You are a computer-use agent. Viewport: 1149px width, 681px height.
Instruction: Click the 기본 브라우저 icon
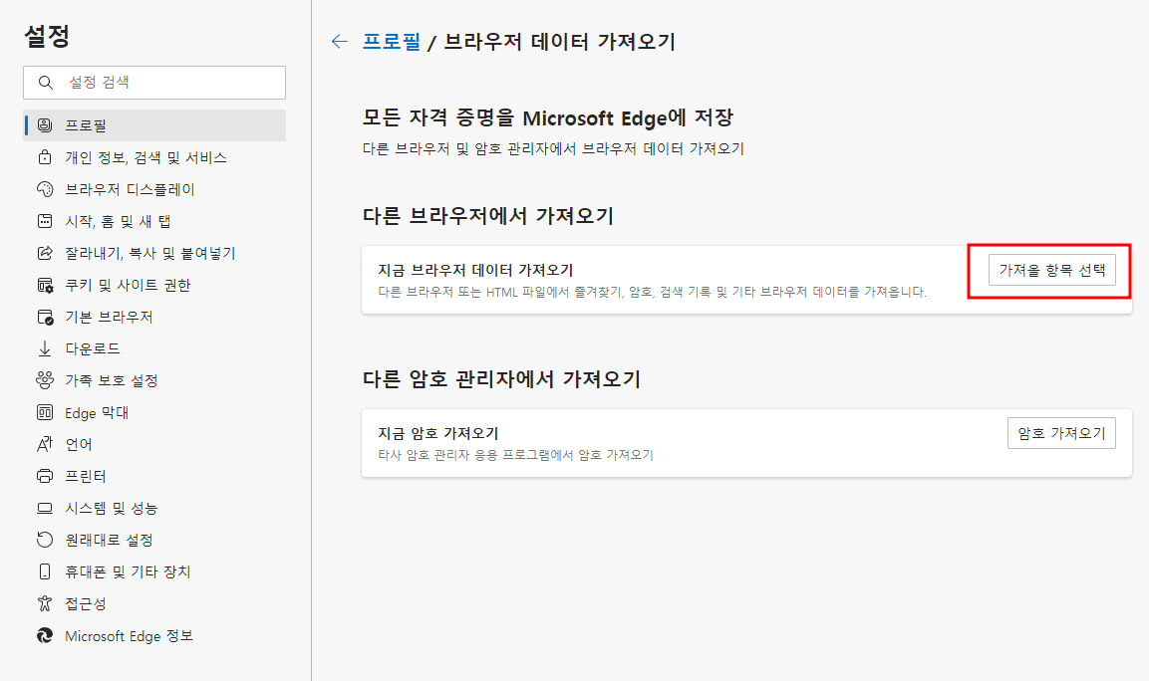[45, 317]
